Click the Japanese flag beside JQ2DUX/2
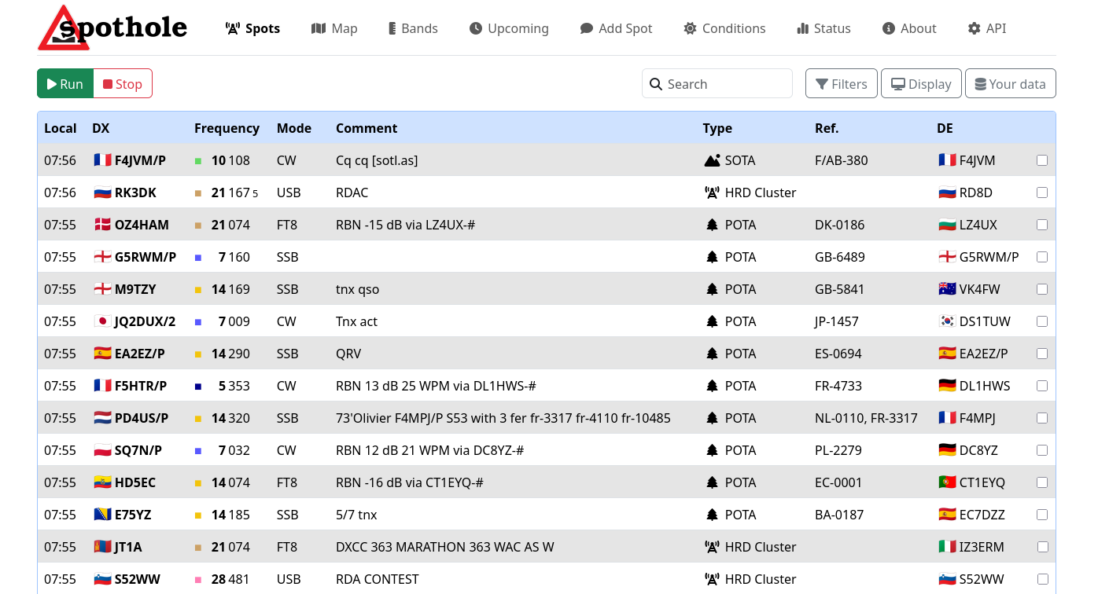The width and height of the screenshot is (1098, 594). pyautogui.click(x=102, y=321)
